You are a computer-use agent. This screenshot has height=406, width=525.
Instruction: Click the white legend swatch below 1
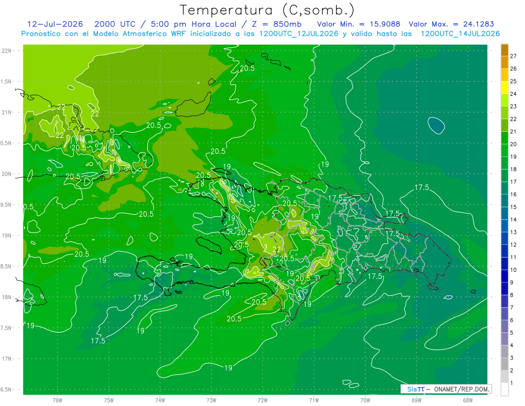[x=504, y=389]
